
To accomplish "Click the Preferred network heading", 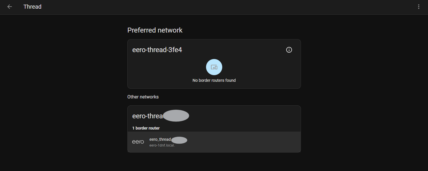I will pyautogui.click(x=155, y=30).
